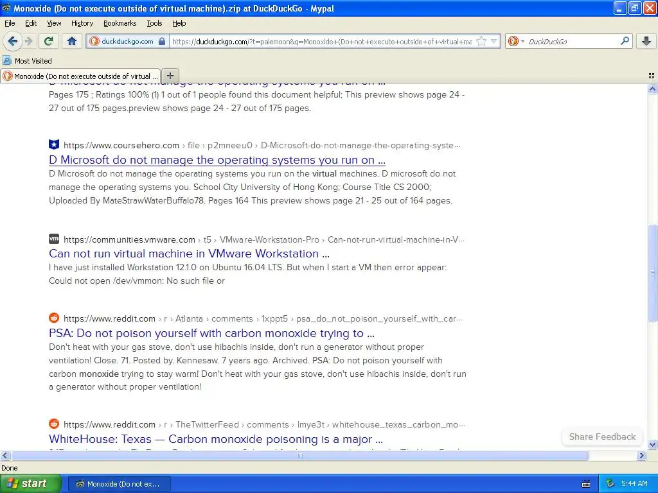
Task: Click inside the URL address field
Action: pyautogui.click(x=322, y=41)
